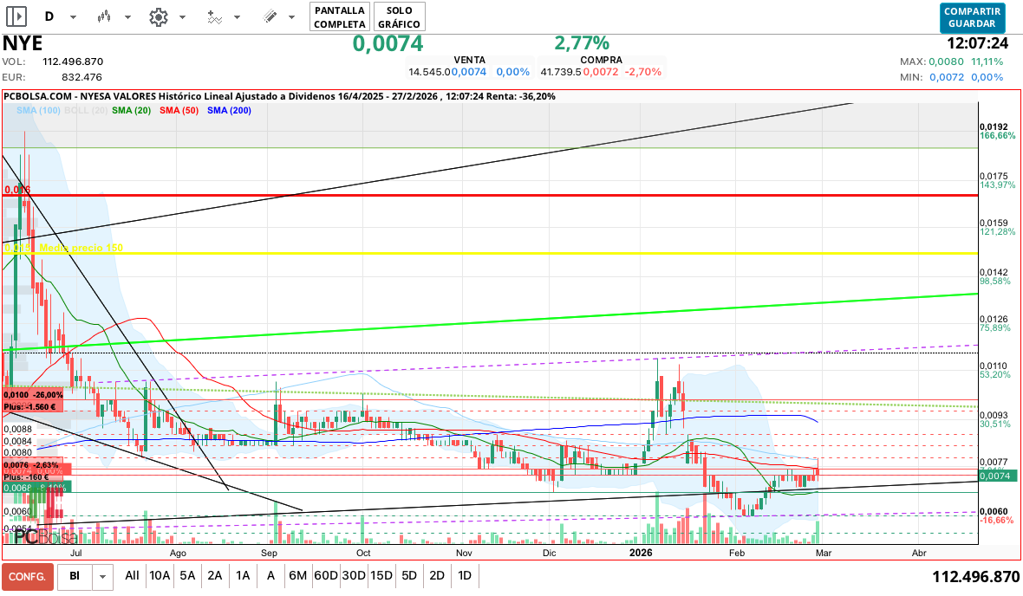Expand the settings gear dropdown arrow

tap(183, 17)
